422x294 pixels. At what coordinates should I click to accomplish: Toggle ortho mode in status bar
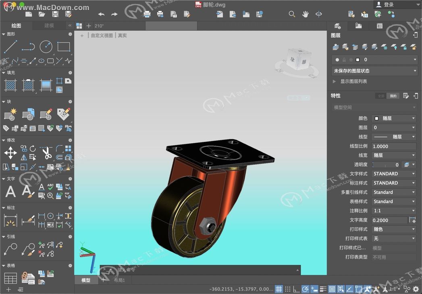pos(296,289)
